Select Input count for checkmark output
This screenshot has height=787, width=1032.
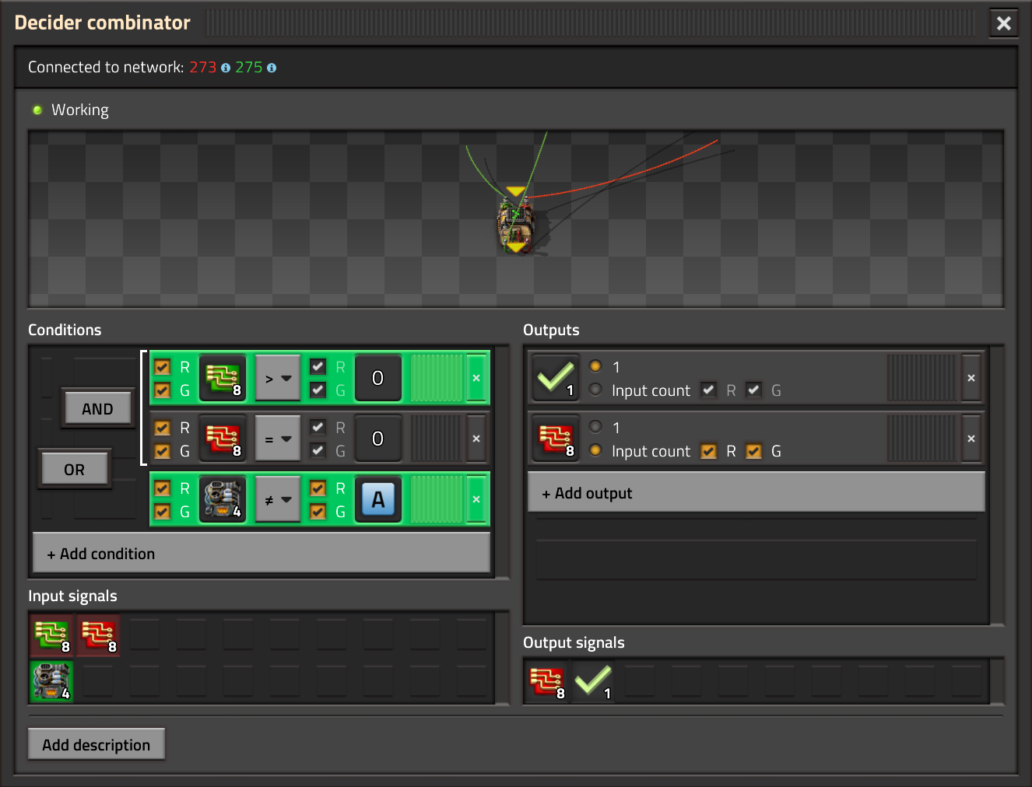[x=596, y=390]
